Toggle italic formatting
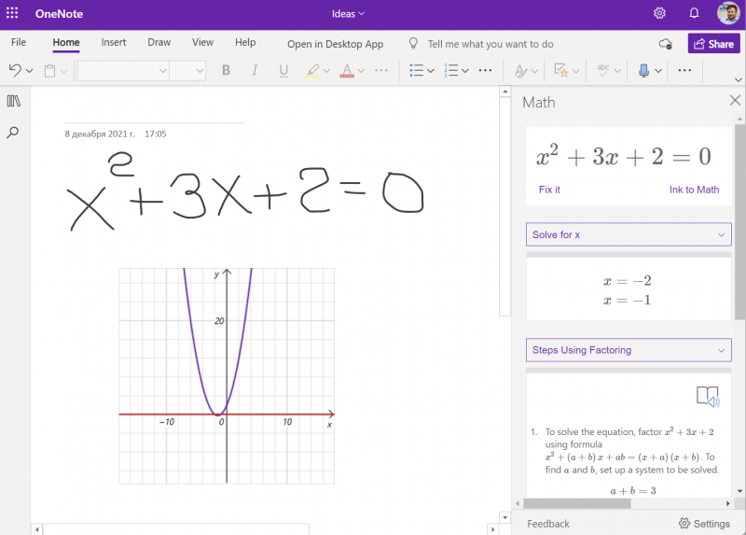Viewport: 746px width, 535px height. click(255, 70)
